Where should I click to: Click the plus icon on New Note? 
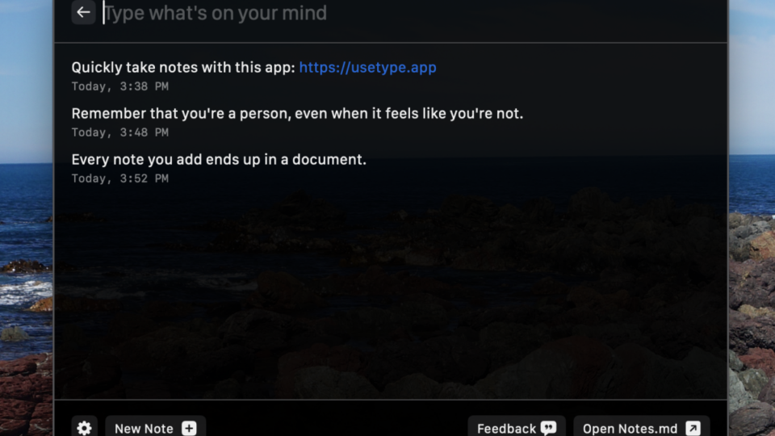coord(189,428)
